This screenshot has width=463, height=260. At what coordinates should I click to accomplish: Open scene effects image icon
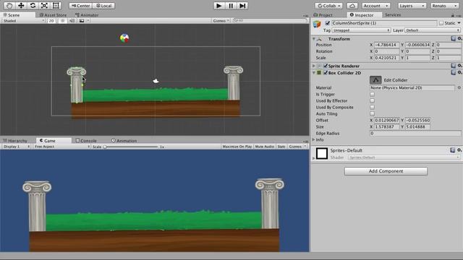click(x=82, y=21)
